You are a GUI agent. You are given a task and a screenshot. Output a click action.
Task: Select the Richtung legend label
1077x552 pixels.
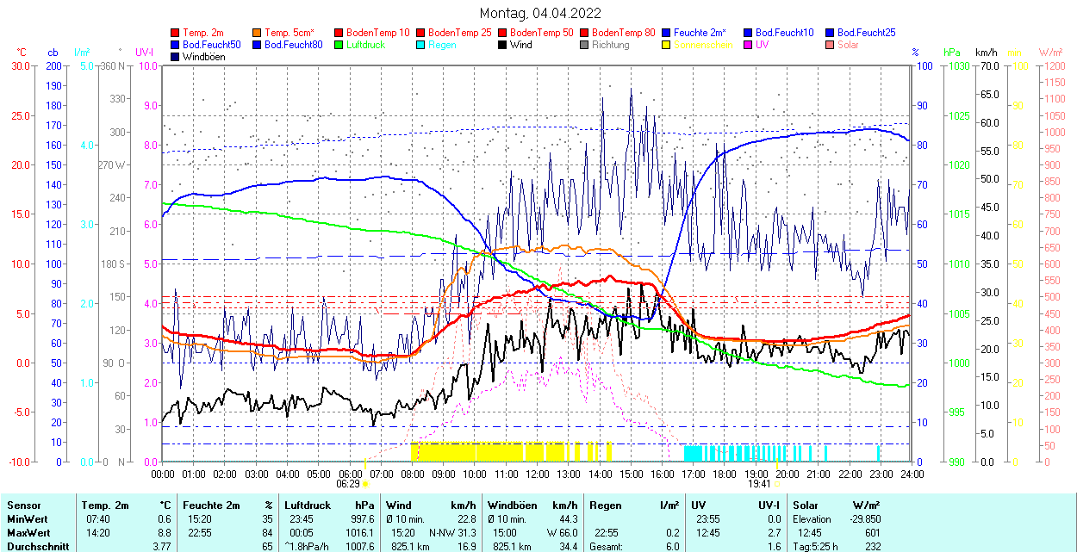[x=610, y=45]
